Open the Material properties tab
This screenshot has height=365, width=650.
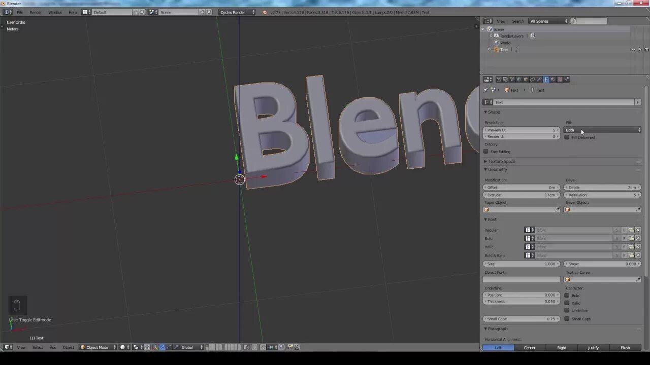click(552, 80)
